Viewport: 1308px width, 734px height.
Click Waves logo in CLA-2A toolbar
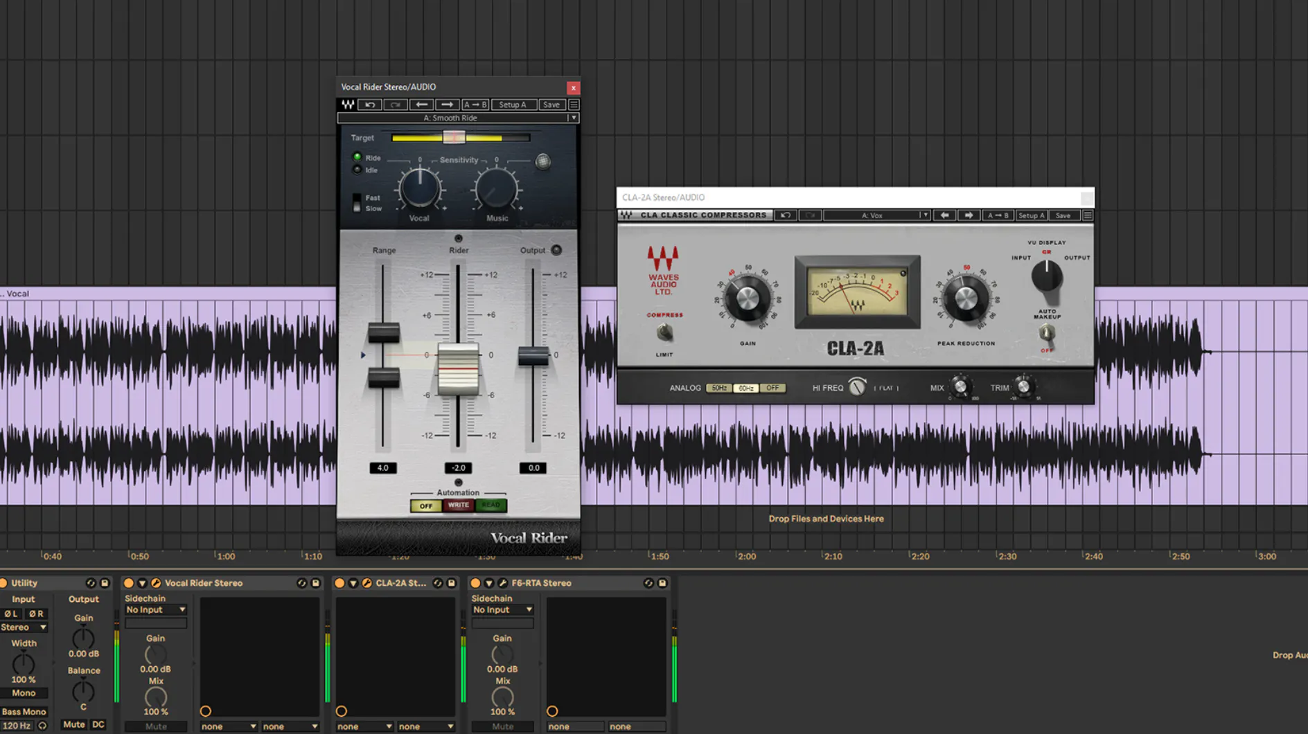tap(626, 215)
